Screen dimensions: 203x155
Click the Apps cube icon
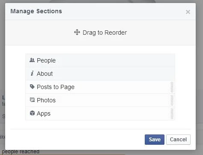point(32,113)
